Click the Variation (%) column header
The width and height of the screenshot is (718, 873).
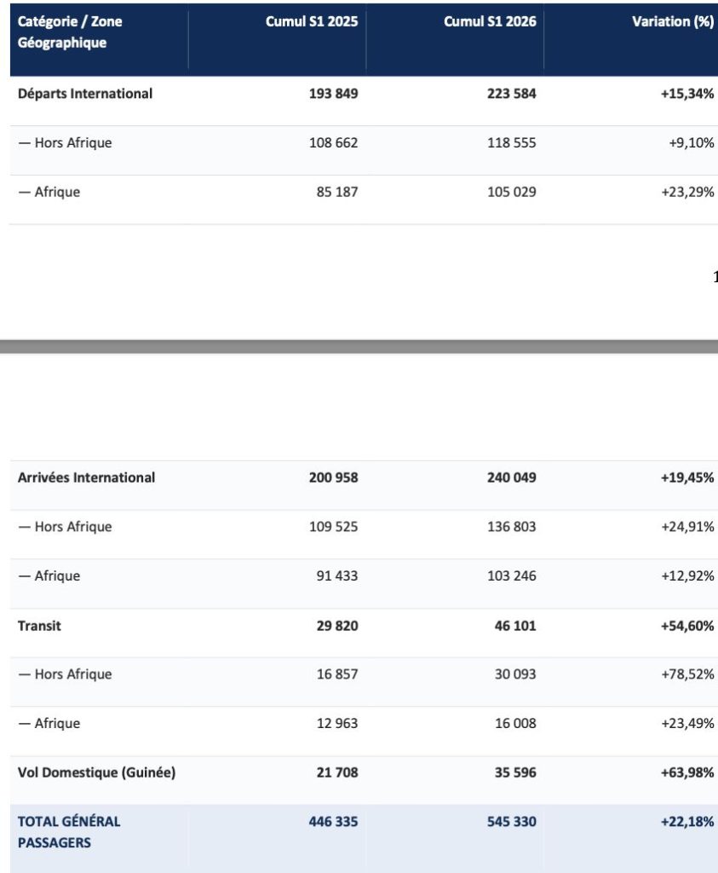pyautogui.click(x=672, y=21)
